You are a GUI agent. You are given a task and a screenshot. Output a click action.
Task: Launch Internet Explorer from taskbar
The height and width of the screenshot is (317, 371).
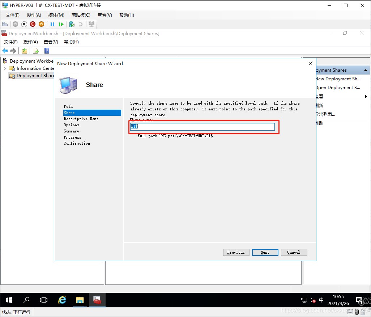[x=62, y=300]
